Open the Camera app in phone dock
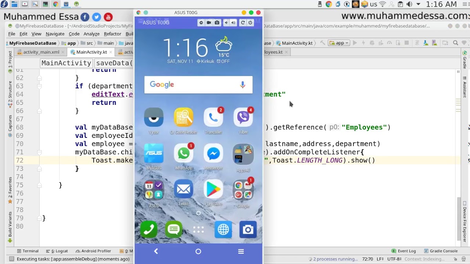The width and height of the screenshot is (470, 264). tap(248, 230)
